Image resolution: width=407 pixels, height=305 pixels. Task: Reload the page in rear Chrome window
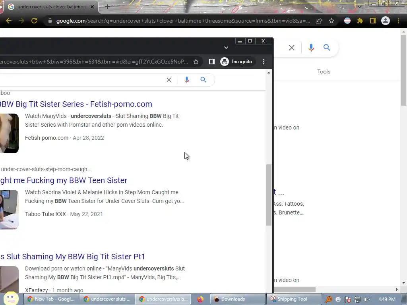point(34,21)
